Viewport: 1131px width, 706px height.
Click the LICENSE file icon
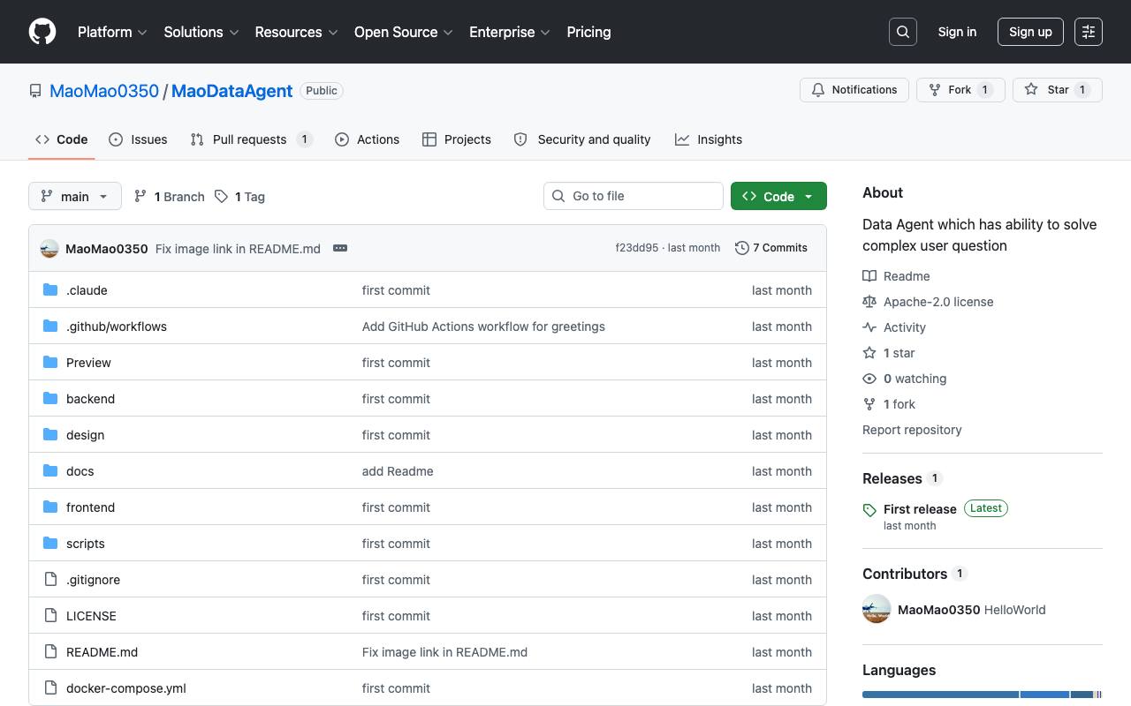[x=50, y=615]
